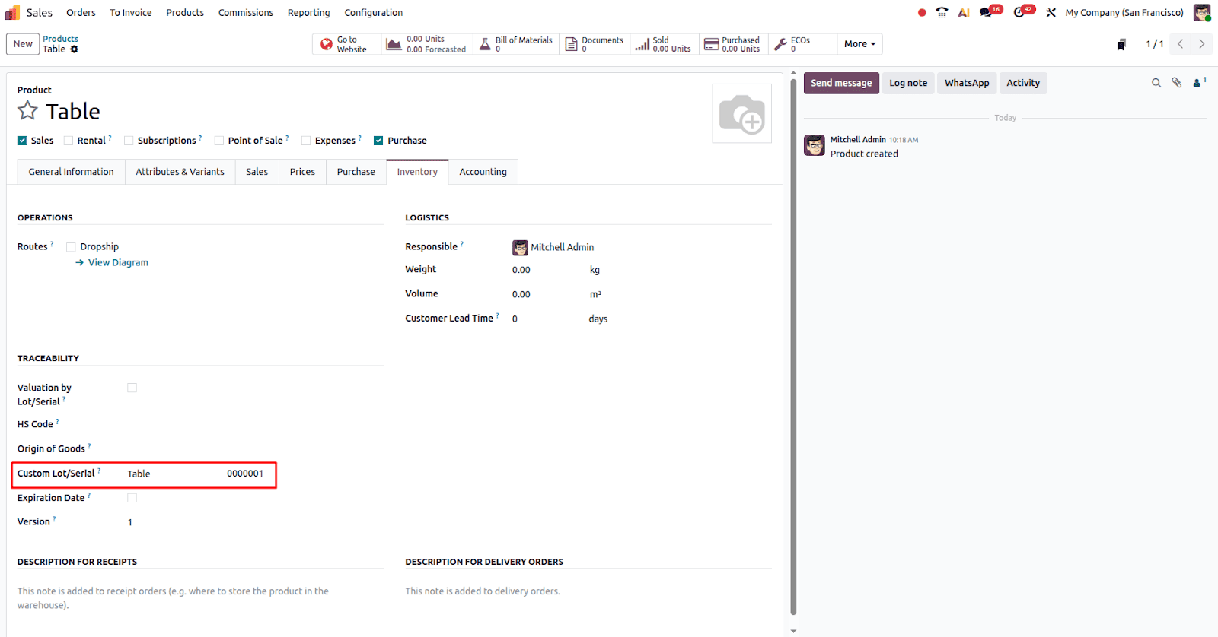Tick the Dropship route checkbox

71,247
